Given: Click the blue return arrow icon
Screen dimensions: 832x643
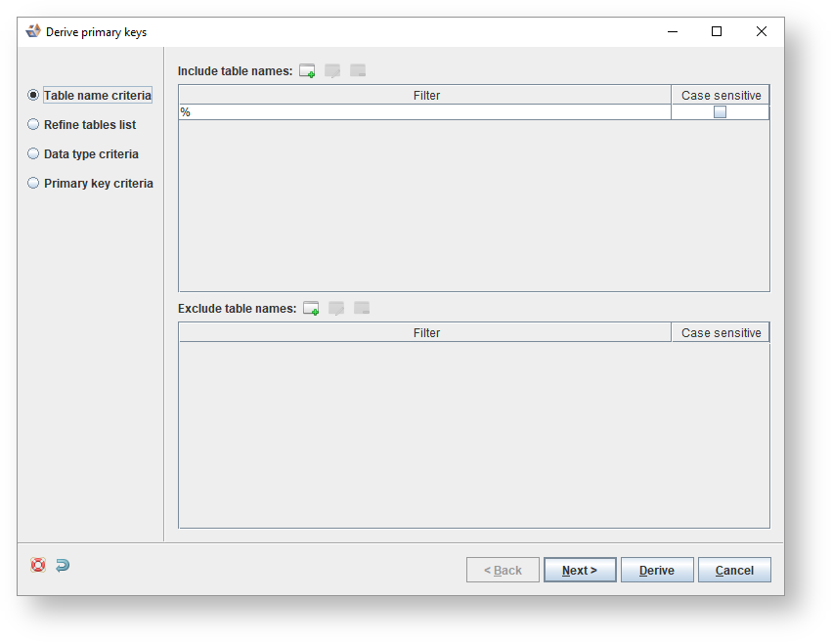Looking at the screenshot, I should point(63,565).
